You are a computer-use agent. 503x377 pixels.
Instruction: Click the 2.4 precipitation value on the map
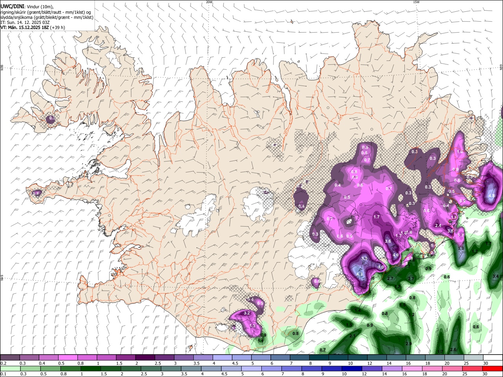[x=439, y=225]
